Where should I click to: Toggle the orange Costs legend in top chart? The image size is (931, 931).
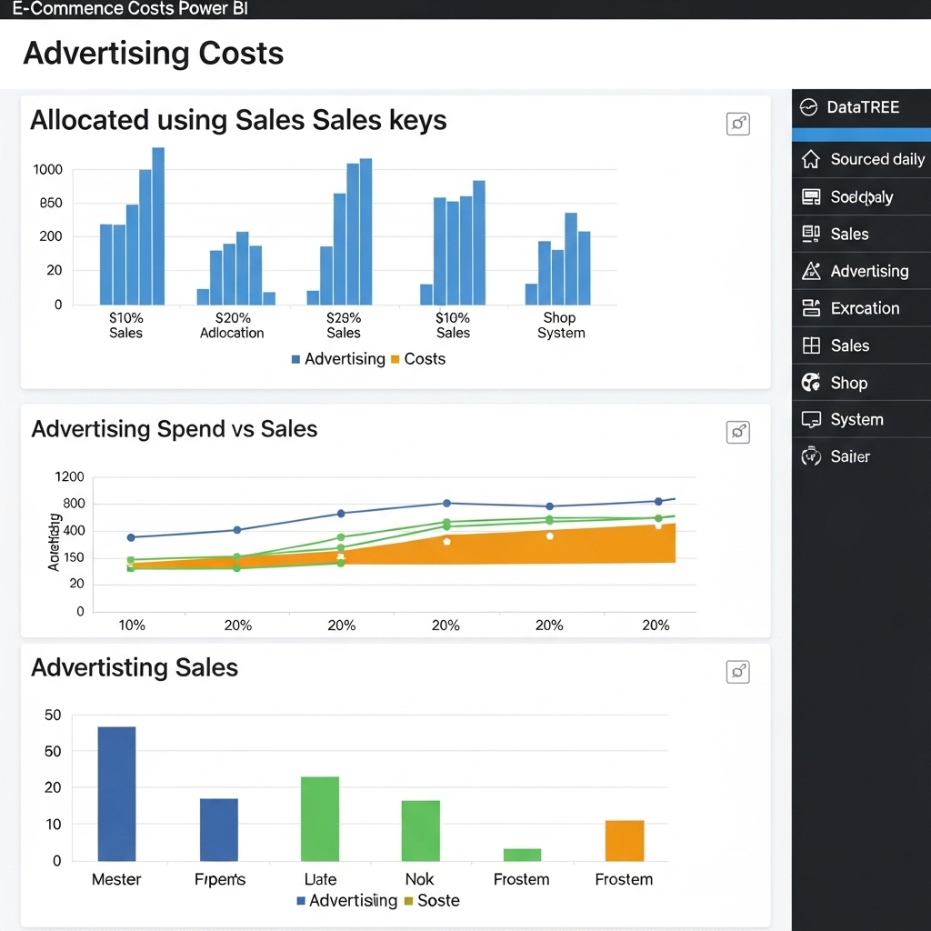(x=418, y=359)
